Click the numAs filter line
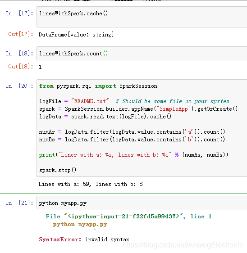 click(132, 132)
